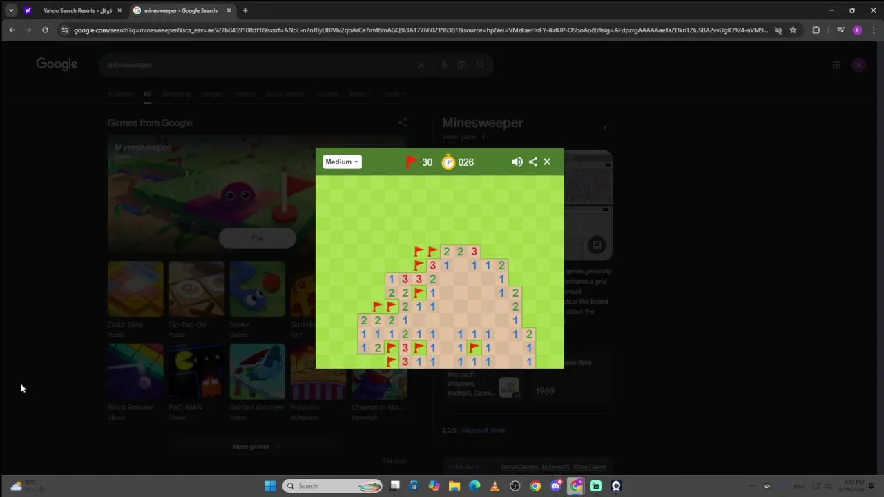Screen dimensions: 884x497
Task: Close the Yahoo Search Results tab
Action: coord(119,10)
